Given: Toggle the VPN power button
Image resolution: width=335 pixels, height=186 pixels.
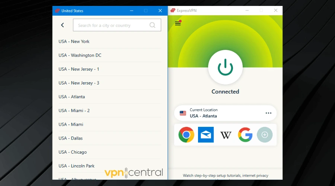Looking at the screenshot, I should (x=225, y=67).
